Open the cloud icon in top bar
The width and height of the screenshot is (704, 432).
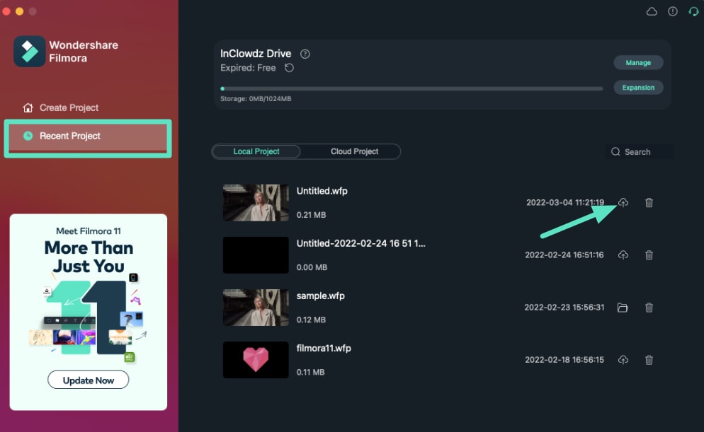652,11
